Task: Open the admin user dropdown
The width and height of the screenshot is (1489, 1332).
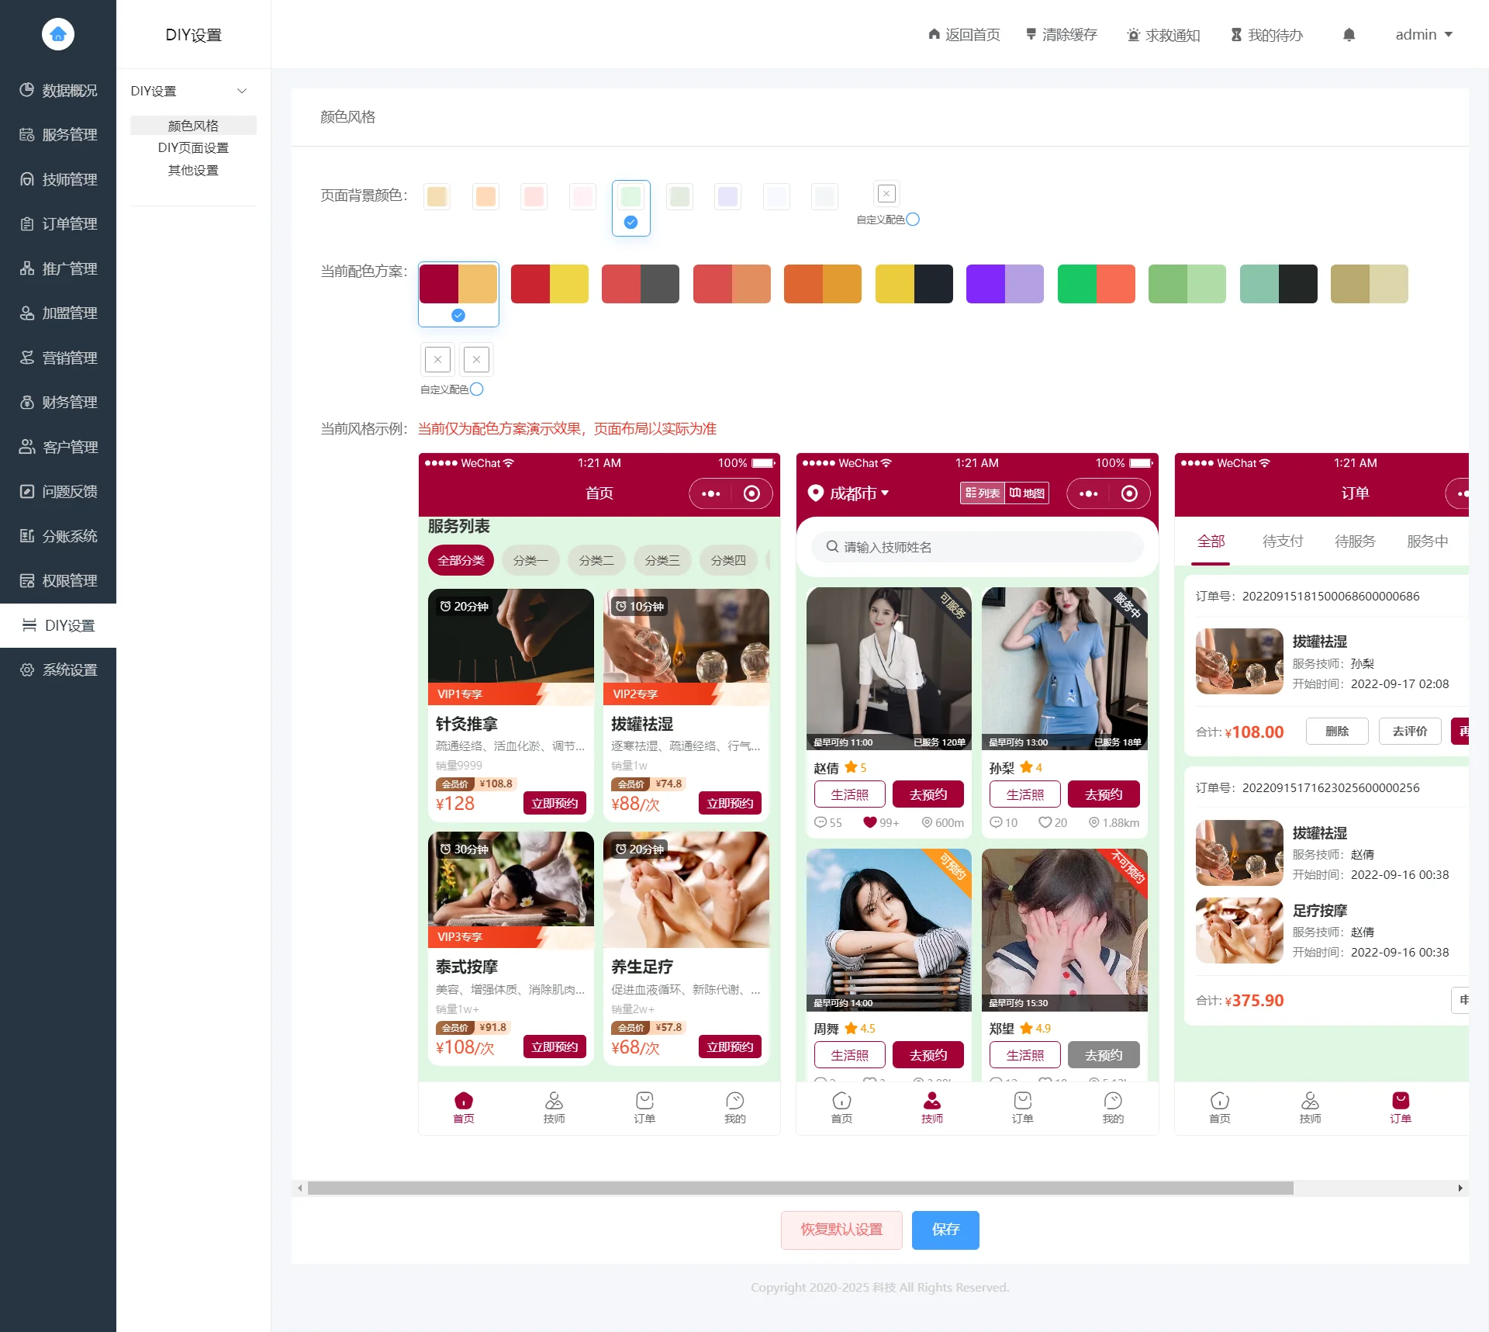Action: pos(1423,35)
